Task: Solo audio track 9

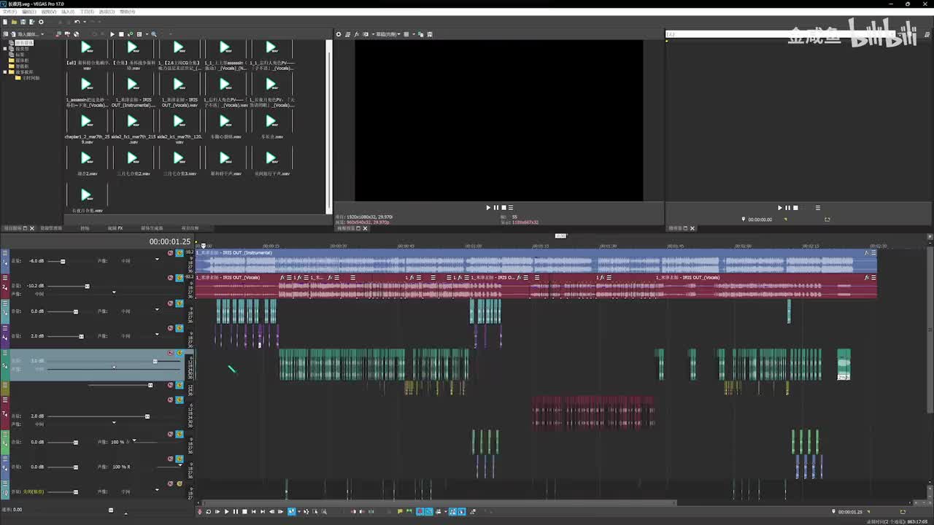Action: click(x=180, y=459)
